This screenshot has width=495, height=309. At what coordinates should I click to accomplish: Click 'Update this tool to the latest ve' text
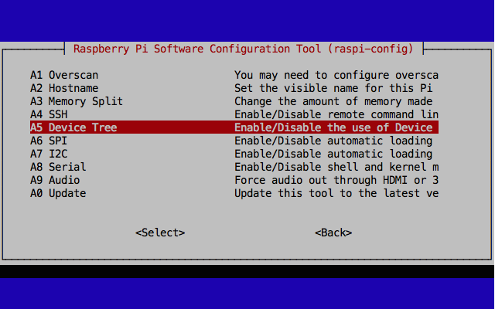[x=336, y=193]
